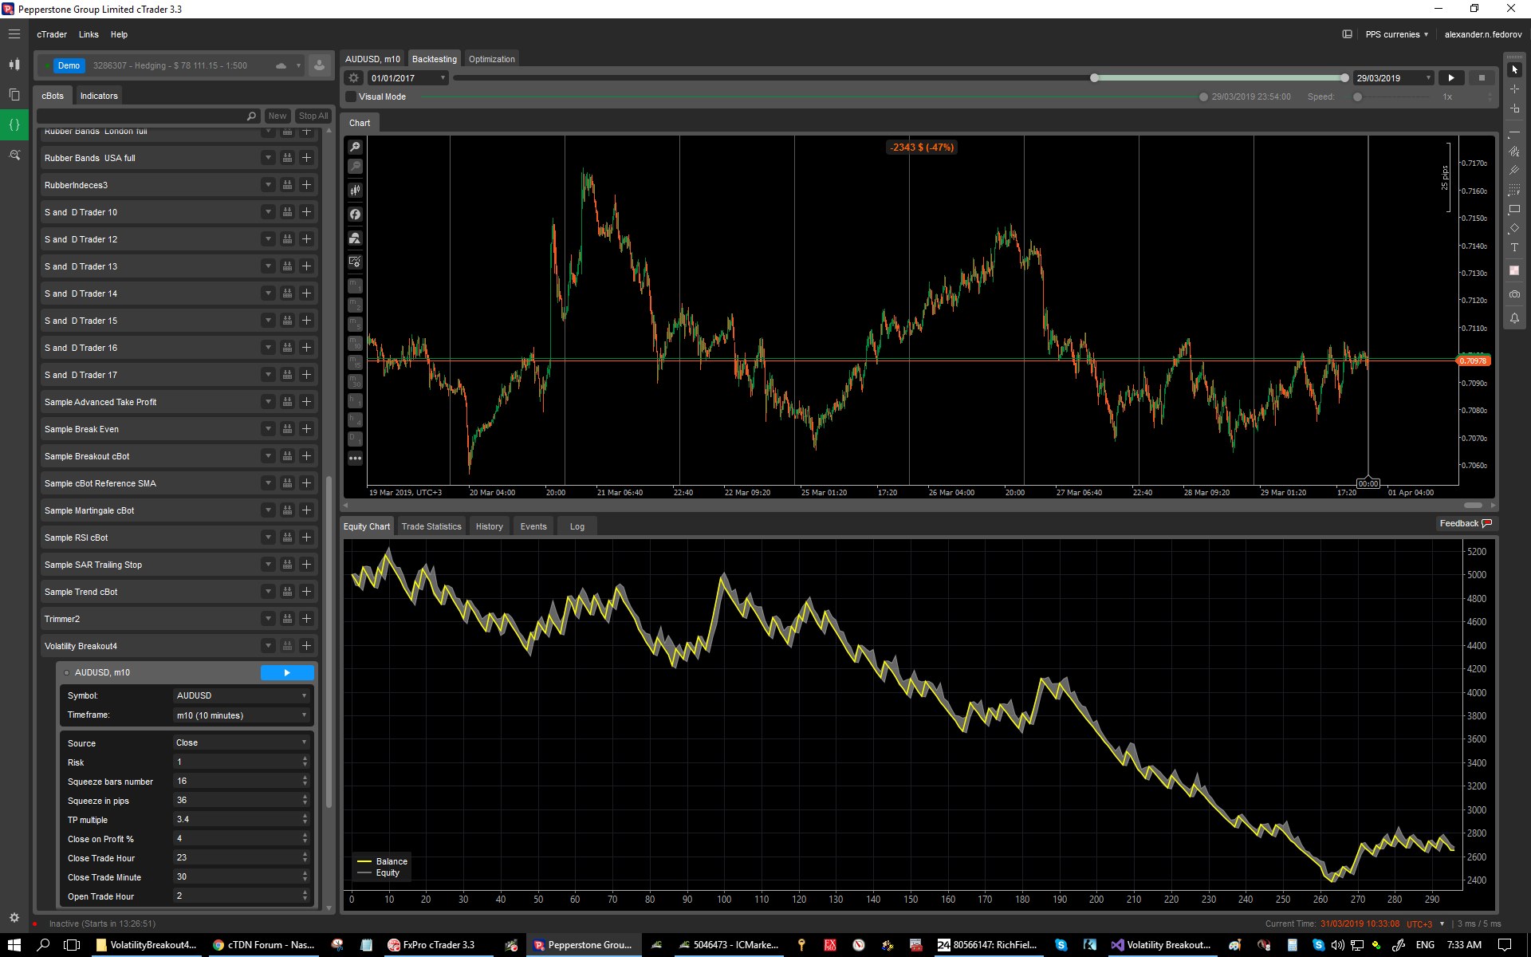Enable the Visual Mode checkbox
The image size is (1531, 957).
pos(351,96)
